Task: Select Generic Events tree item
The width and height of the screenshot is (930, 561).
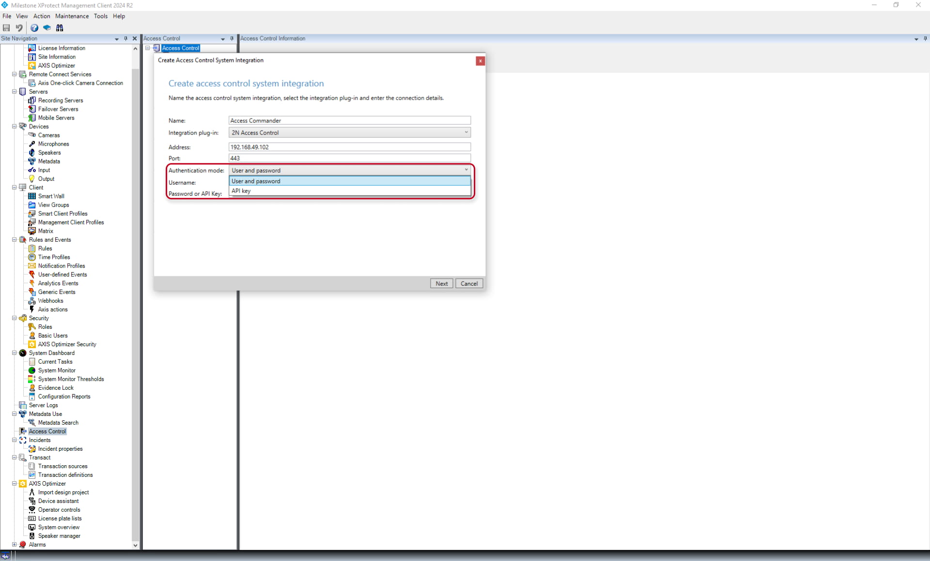Action: tap(57, 292)
